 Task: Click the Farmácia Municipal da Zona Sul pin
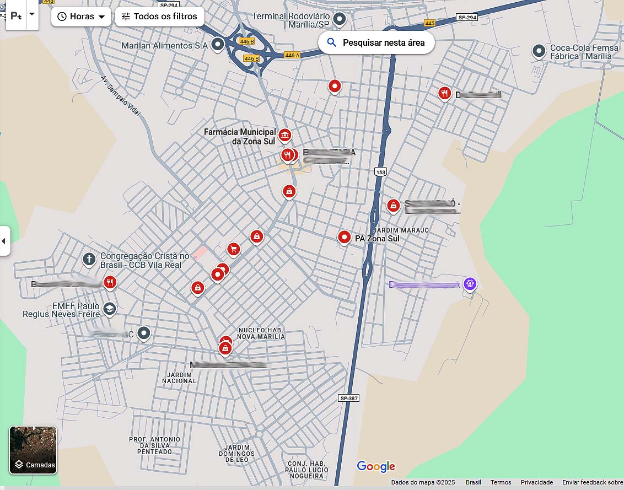[284, 134]
